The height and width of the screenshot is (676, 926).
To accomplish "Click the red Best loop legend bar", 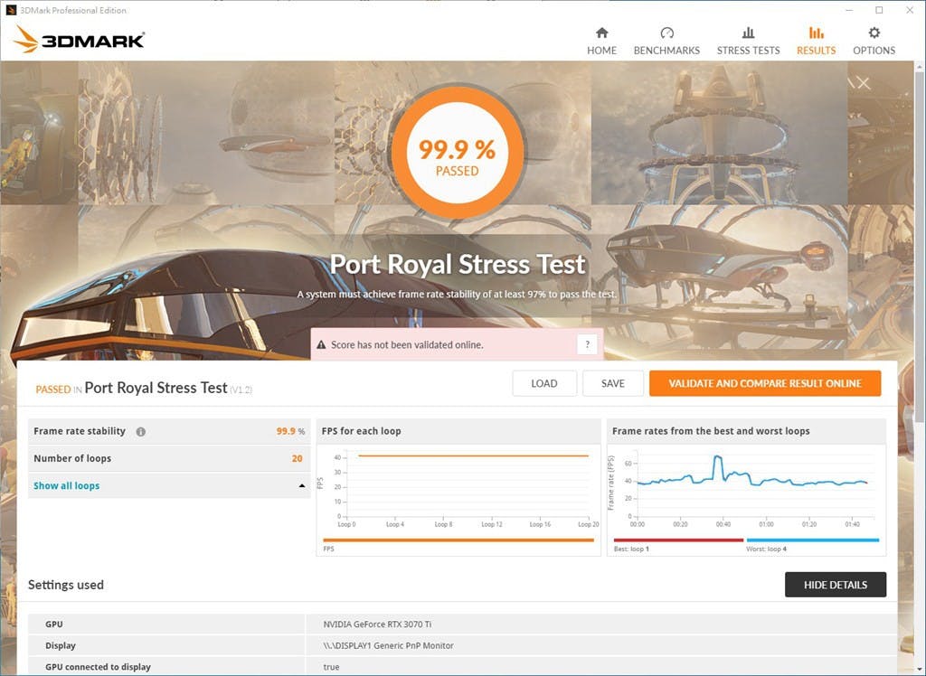I will pos(678,540).
